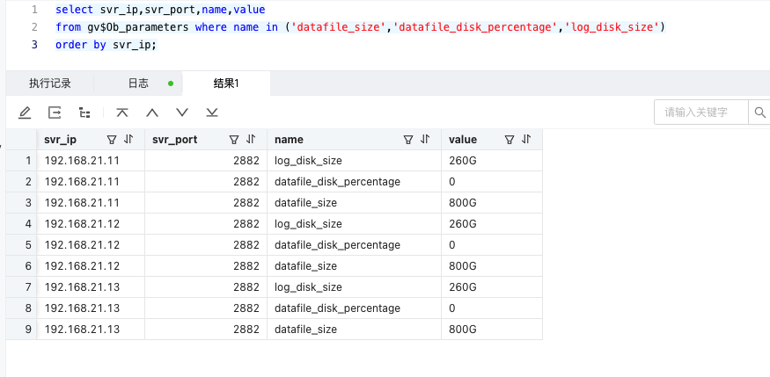Sort by the name column

[x=425, y=139]
